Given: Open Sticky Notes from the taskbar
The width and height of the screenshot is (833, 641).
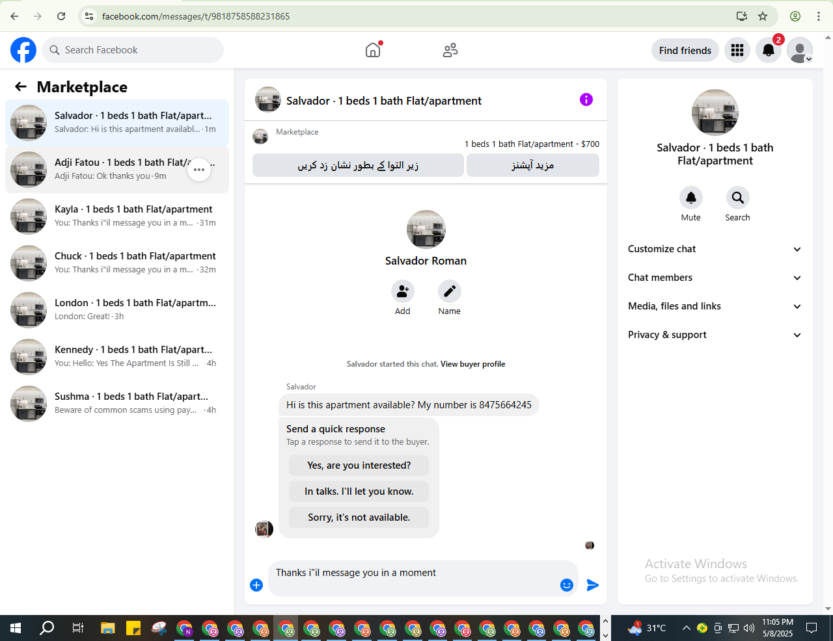Looking at the screenshot, I should (133, 628).
